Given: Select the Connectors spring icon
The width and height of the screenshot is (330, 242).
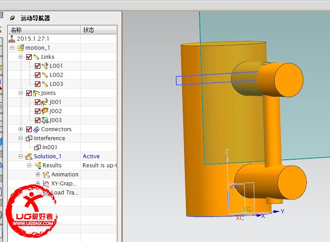Looking at the screenshot, I should (x=36, y=129).
